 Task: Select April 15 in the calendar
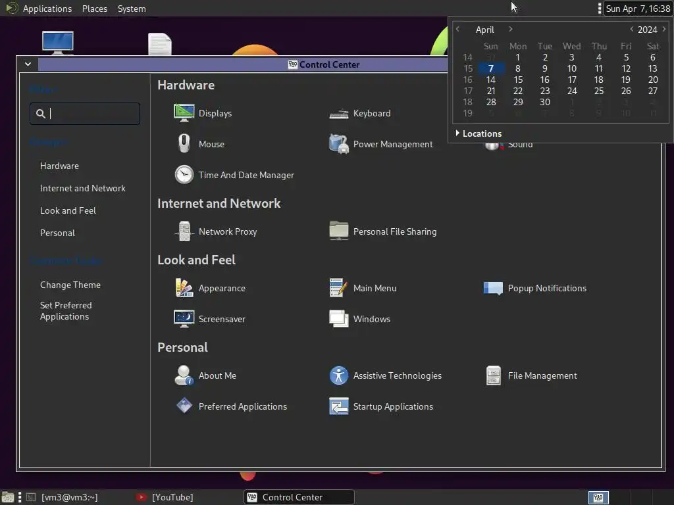pos(518,80)
